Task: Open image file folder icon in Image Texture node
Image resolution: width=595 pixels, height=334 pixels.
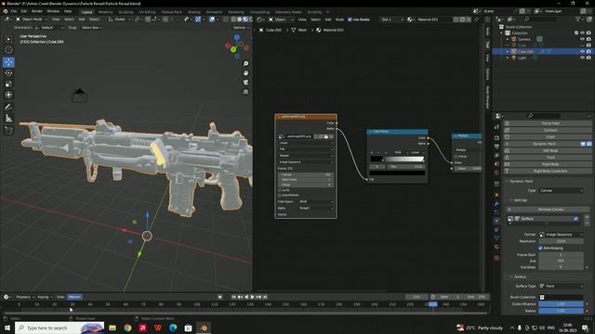Action: coord(326,136)
